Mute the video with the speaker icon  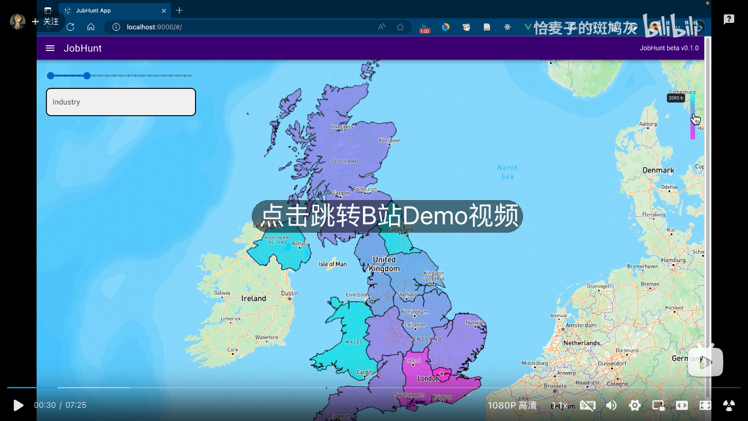point(611,405)
